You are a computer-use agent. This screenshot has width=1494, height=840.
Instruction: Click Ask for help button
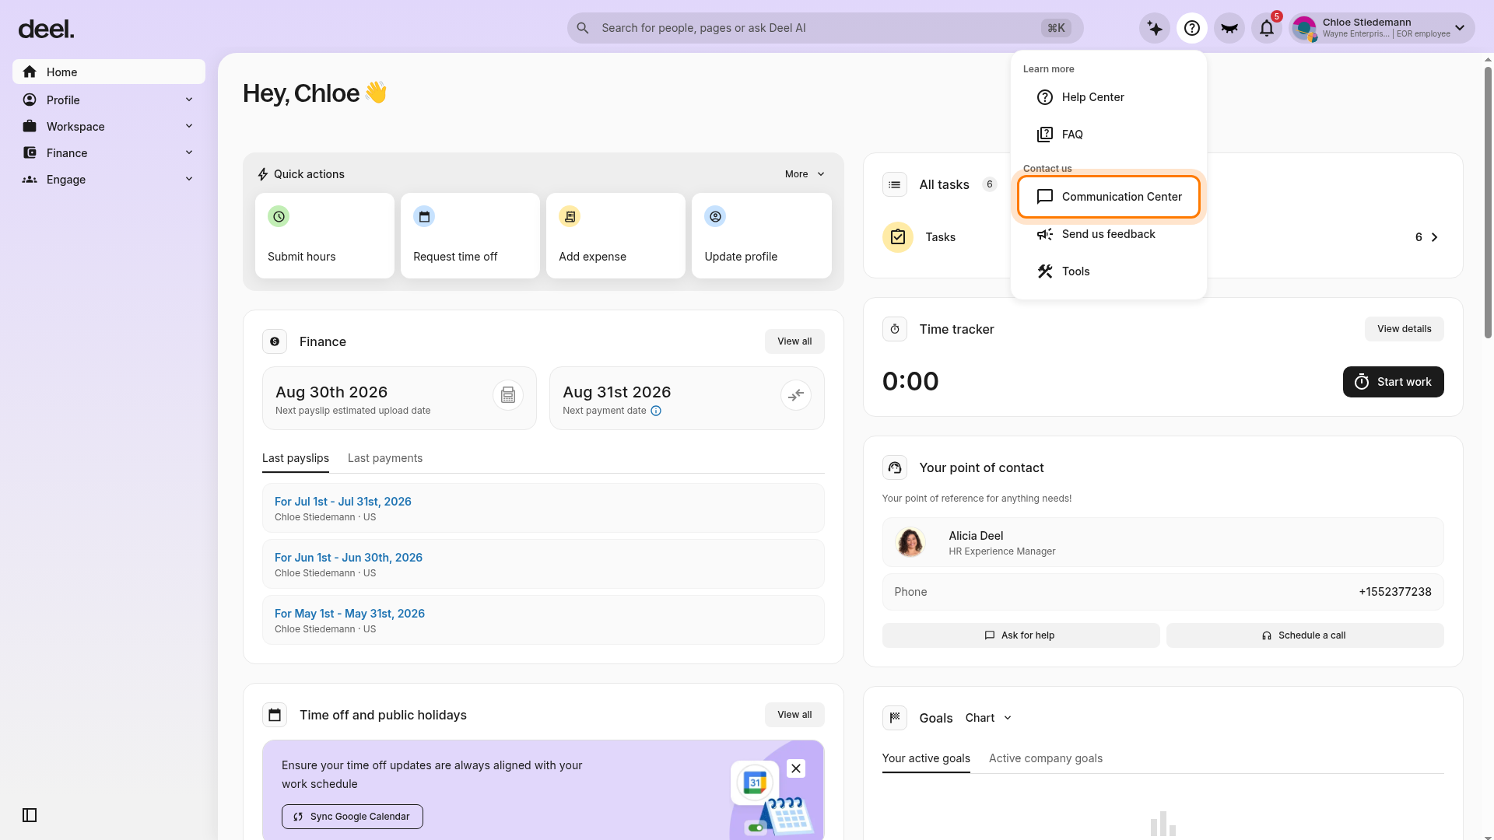[x=1021, y=635]
